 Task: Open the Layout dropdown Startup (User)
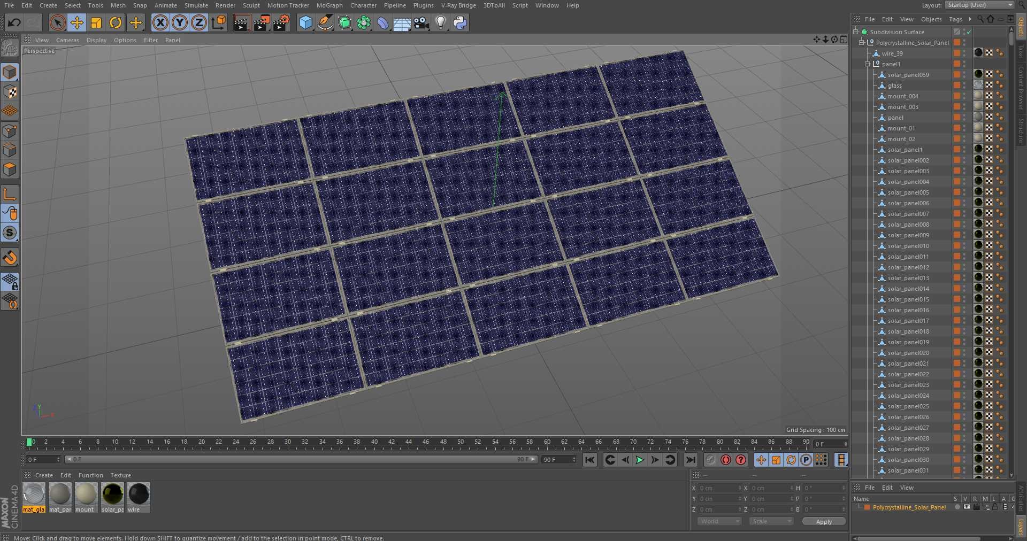[979, 5]
